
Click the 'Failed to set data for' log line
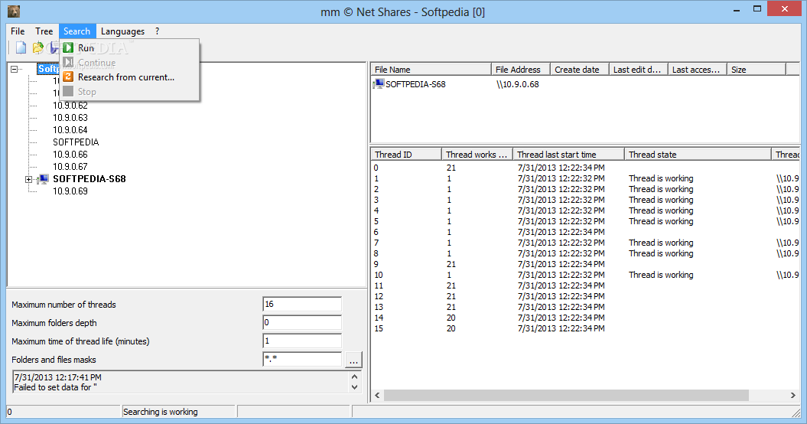tap(56, 387)
